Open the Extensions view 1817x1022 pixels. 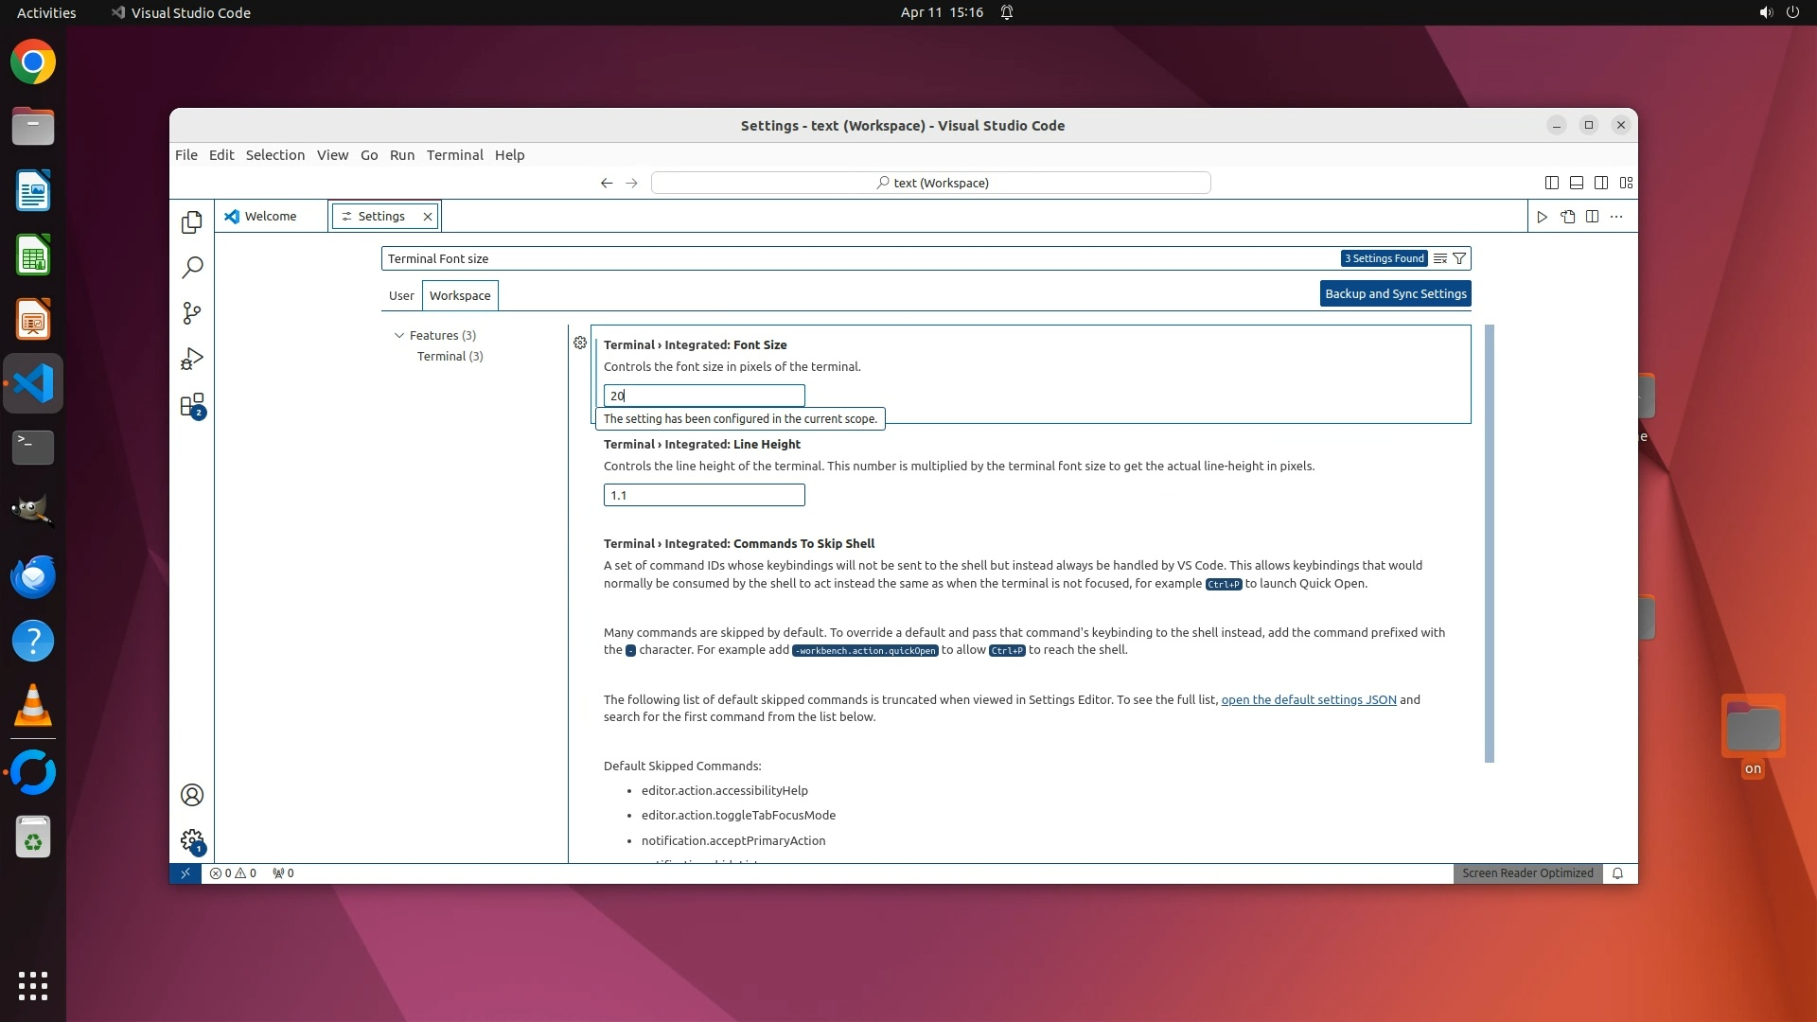[x=192, y=405]
